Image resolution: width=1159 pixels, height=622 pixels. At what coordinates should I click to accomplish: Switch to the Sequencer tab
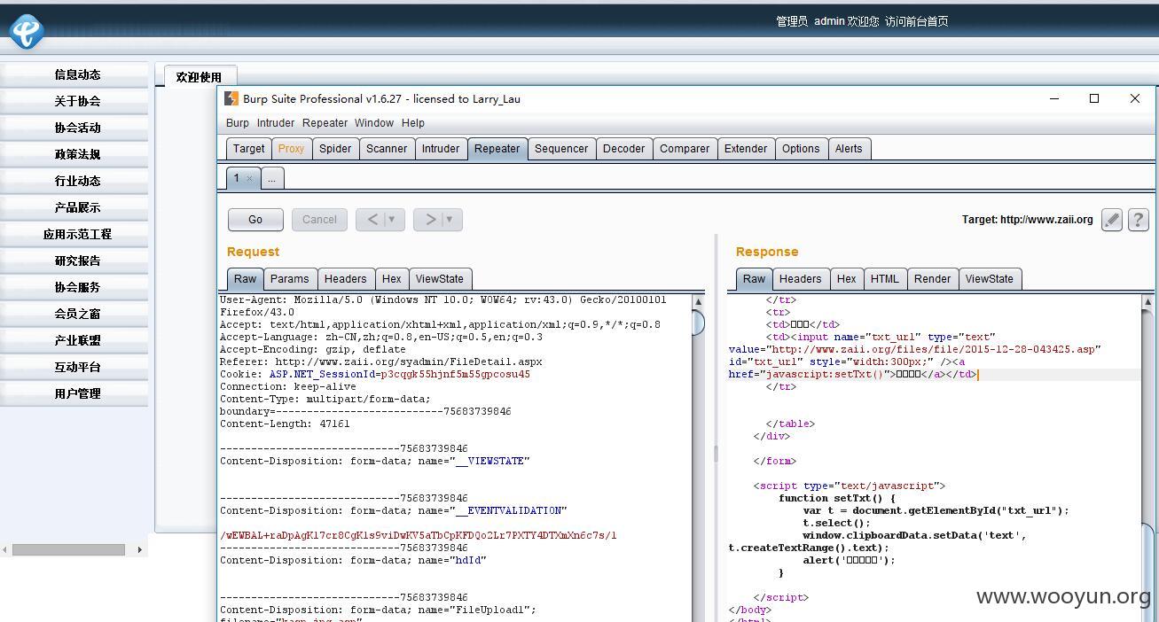[x=561, y=149]
